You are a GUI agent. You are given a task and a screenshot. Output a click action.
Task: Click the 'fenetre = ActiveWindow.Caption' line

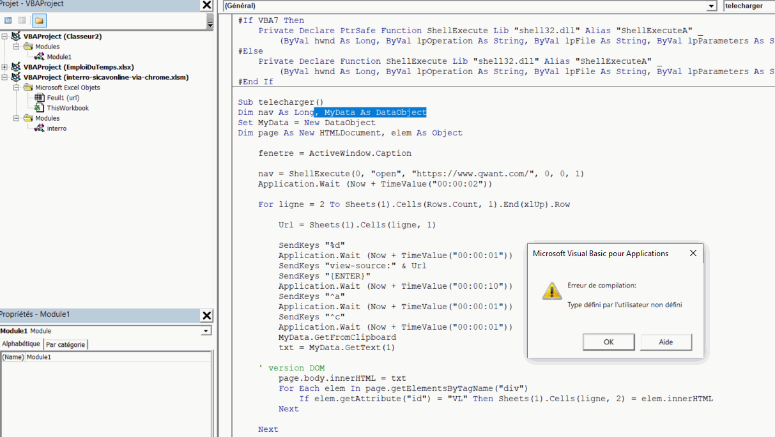(x=335, y=153)
